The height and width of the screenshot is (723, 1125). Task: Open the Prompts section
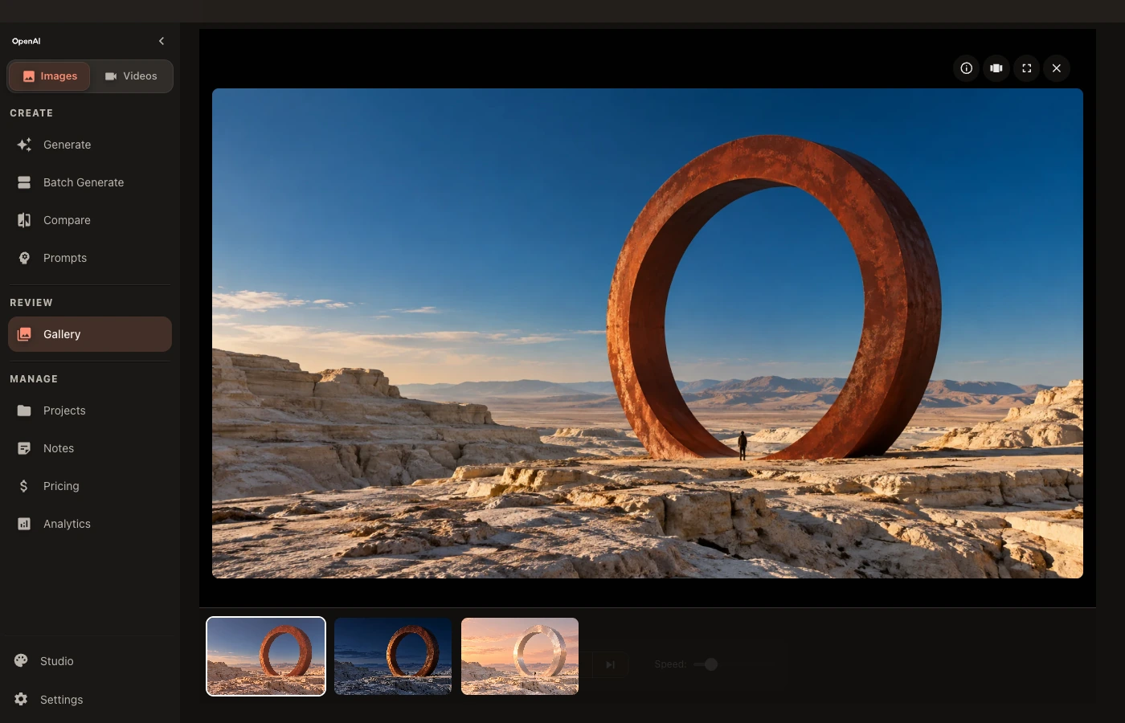click(x=90, y=258)
